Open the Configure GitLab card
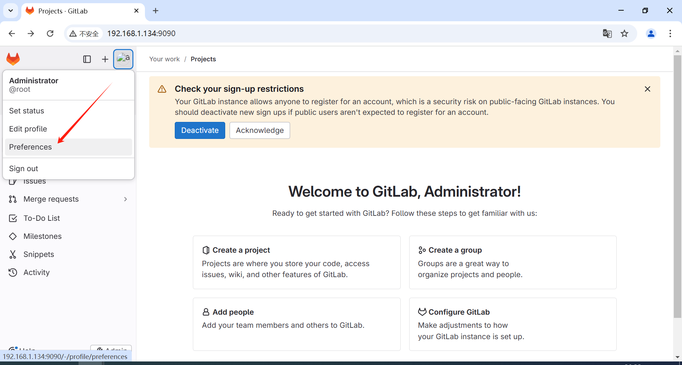The height and width of the screenshot is (365, 682). pyautogui.click(x=513, y=324)
